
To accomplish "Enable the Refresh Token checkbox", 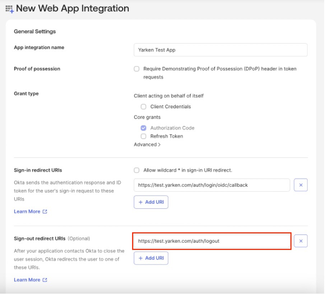I will point(143,137).
